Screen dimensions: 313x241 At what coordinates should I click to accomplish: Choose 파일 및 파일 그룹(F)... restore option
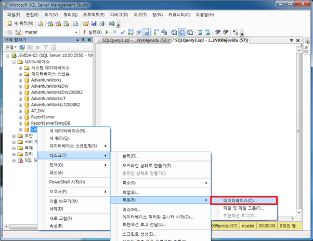click(244, 208)
